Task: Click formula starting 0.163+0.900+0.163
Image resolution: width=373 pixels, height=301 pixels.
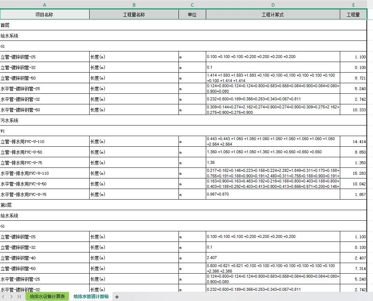Action: [273, 184]
